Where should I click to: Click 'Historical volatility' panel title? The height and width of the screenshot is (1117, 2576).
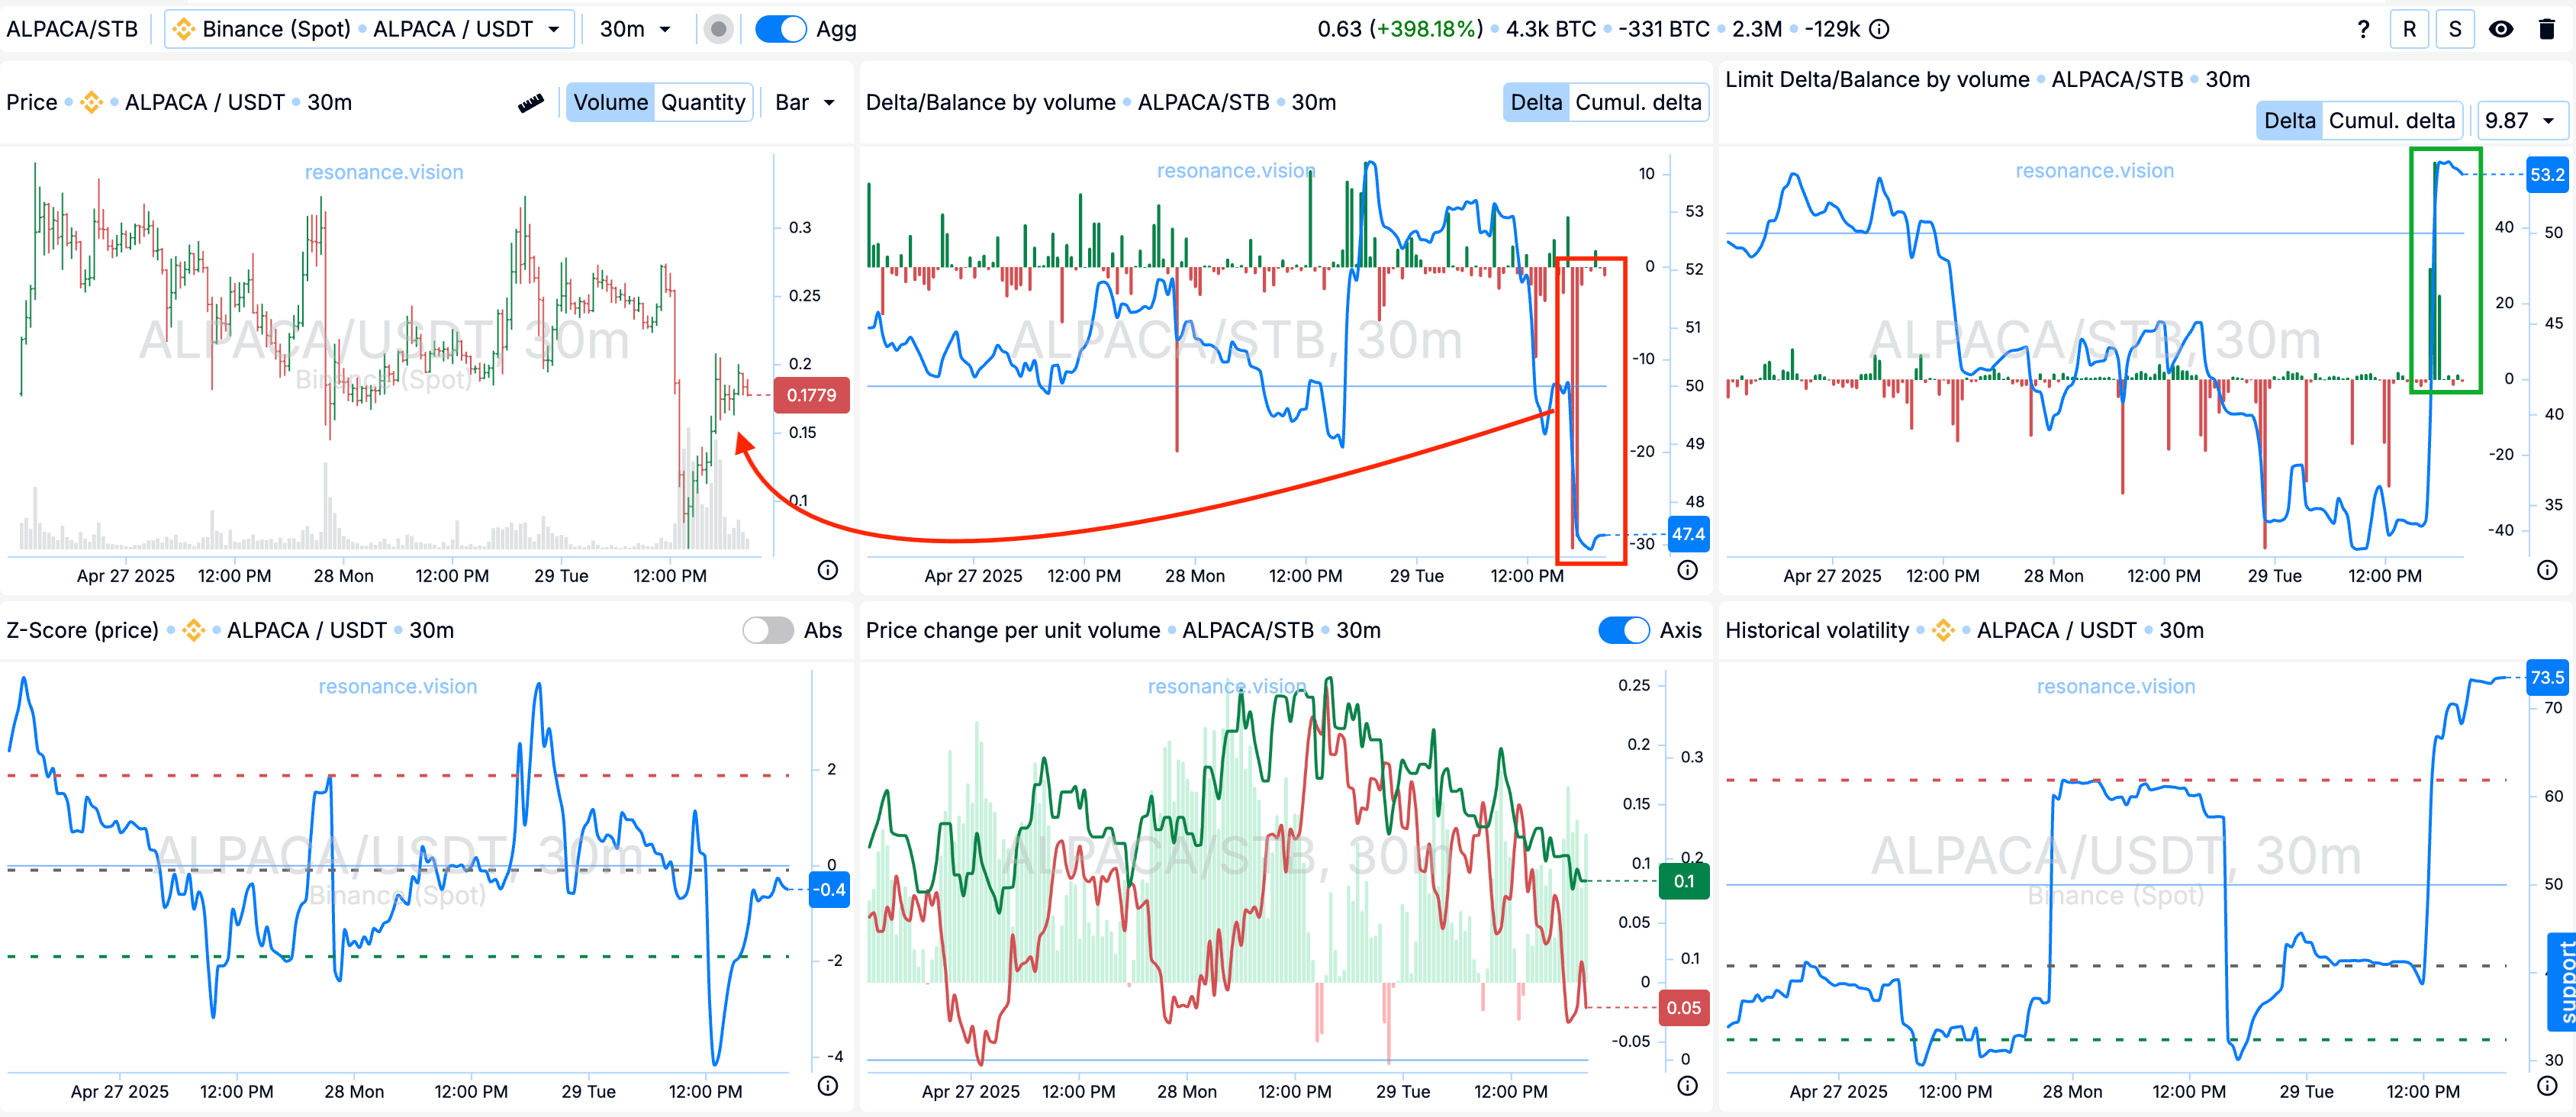click(x=1817, y=630)
